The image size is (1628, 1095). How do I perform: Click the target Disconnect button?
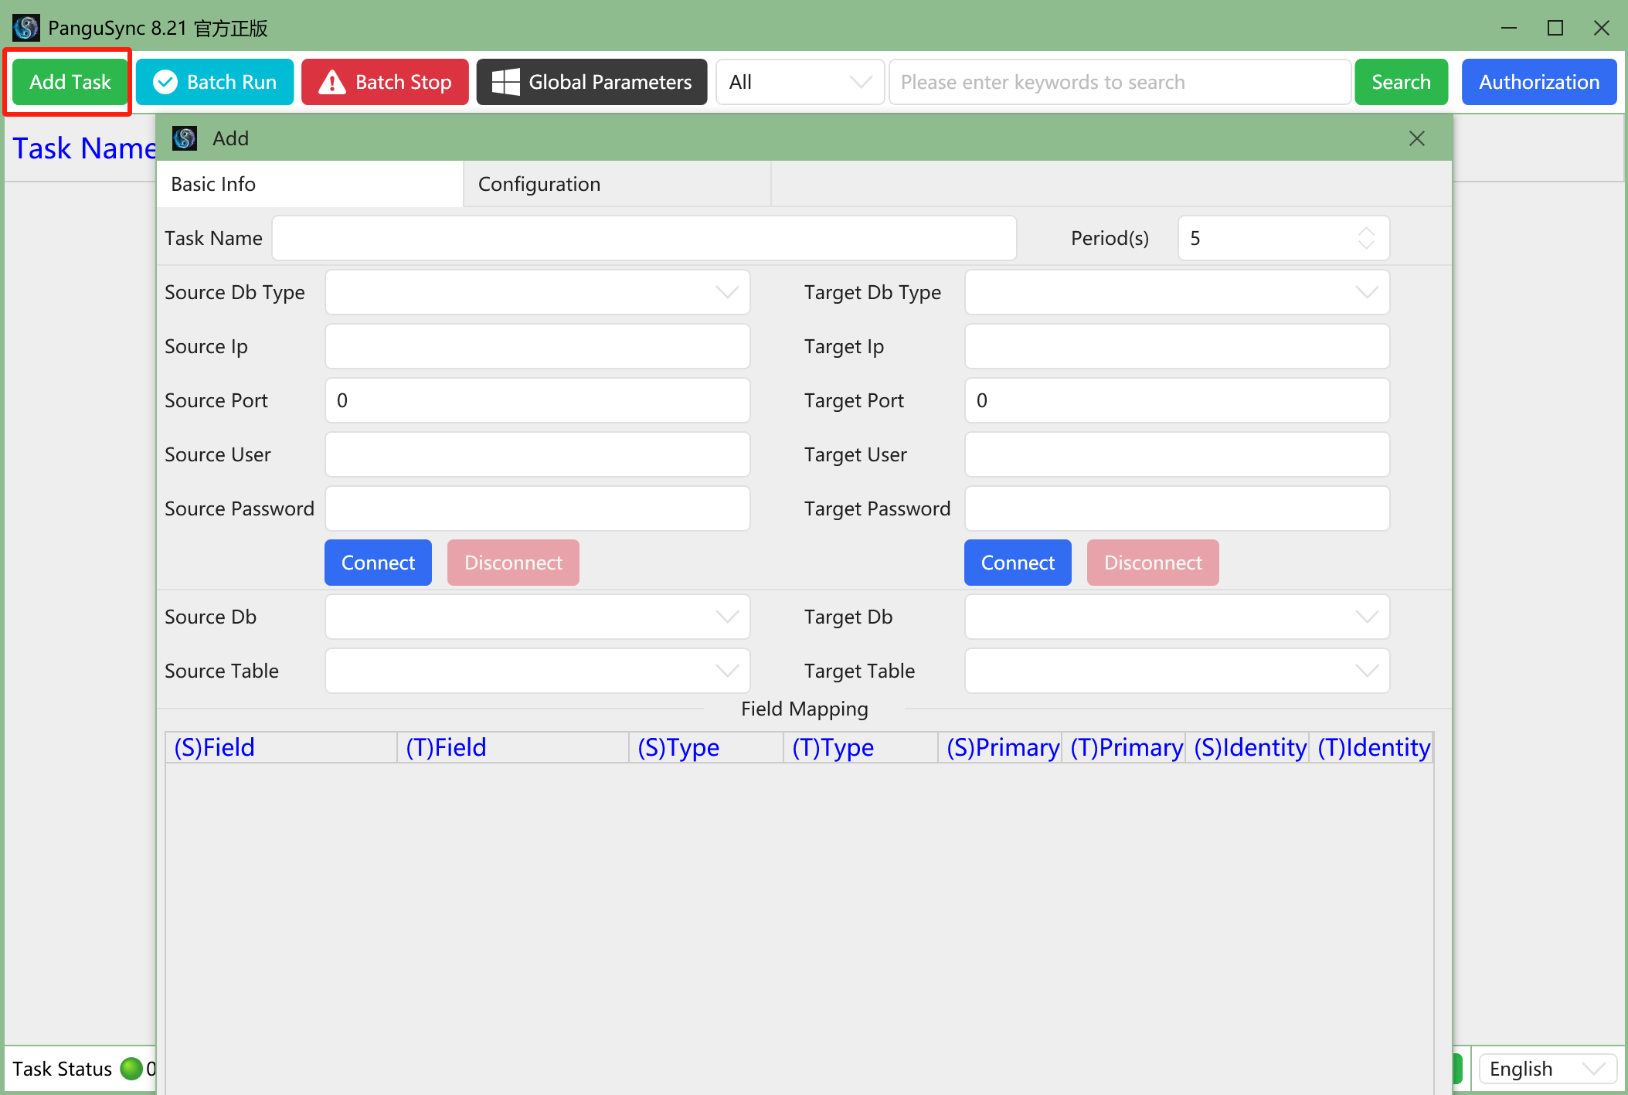click(x=1153, y=563)
